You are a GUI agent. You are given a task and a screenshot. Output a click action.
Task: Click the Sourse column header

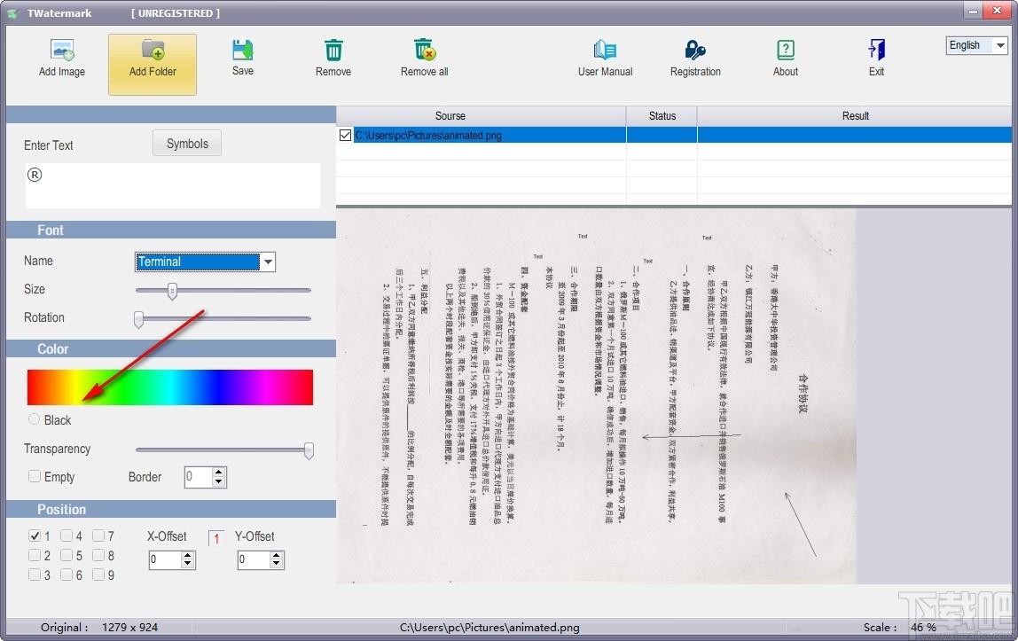click(x=450, y=116)
